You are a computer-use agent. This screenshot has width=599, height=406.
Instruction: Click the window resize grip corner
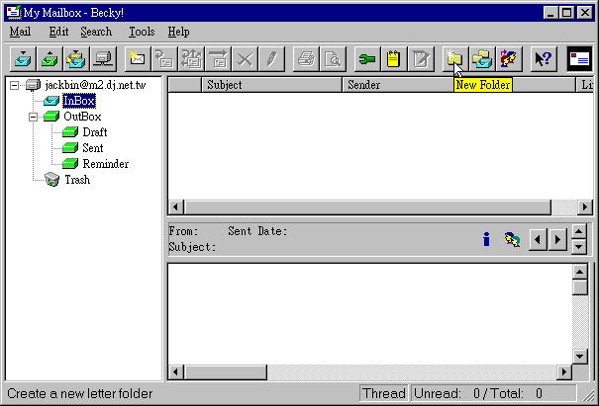coord(588,396)
